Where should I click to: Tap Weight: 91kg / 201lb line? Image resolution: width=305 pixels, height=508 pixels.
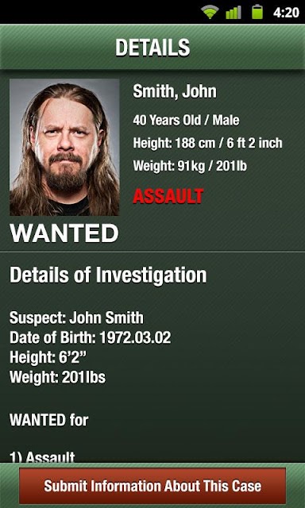(190, 166)
